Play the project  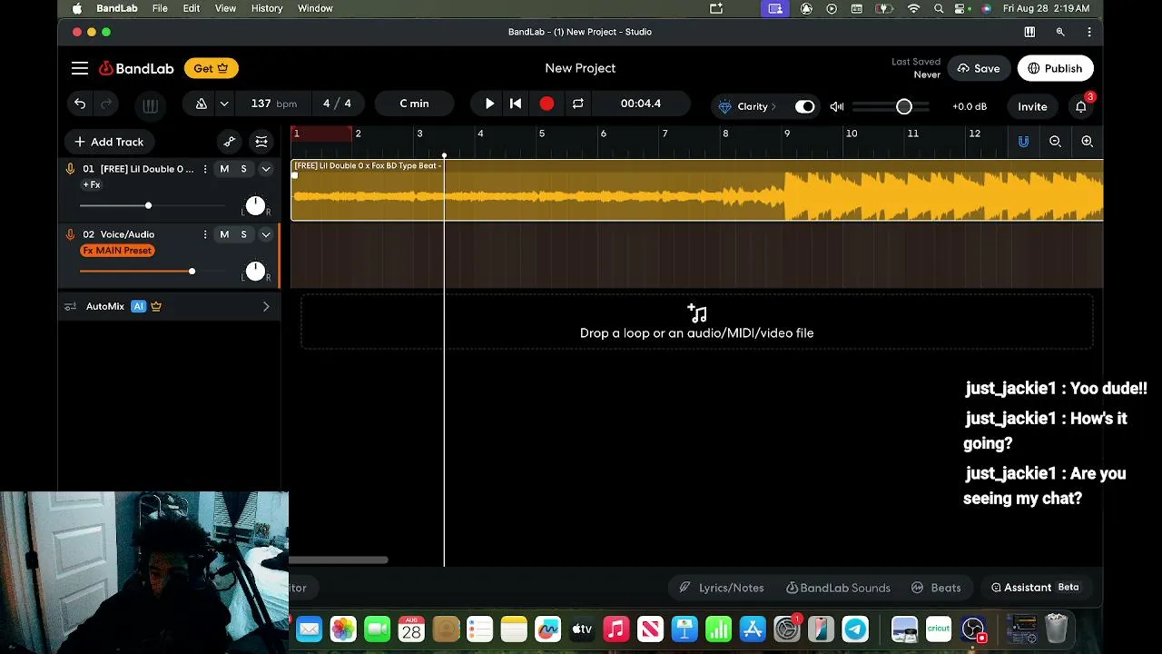pyautogui.click(x=489, y=104)
